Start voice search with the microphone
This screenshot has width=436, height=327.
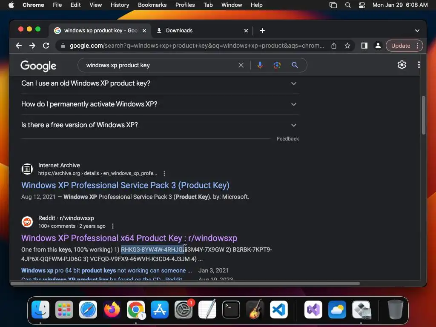pyautogui.click(x=260, y=65)
